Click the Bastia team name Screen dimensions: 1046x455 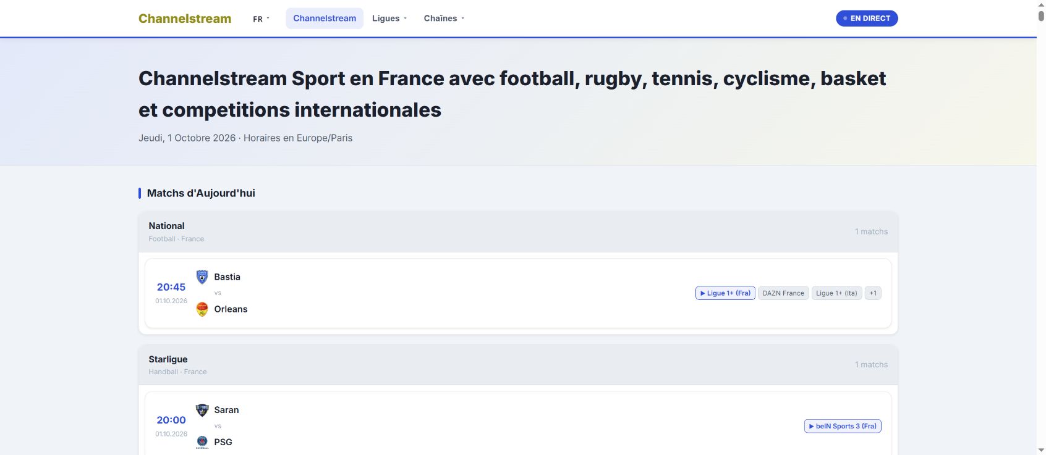[x=227, y=277]
